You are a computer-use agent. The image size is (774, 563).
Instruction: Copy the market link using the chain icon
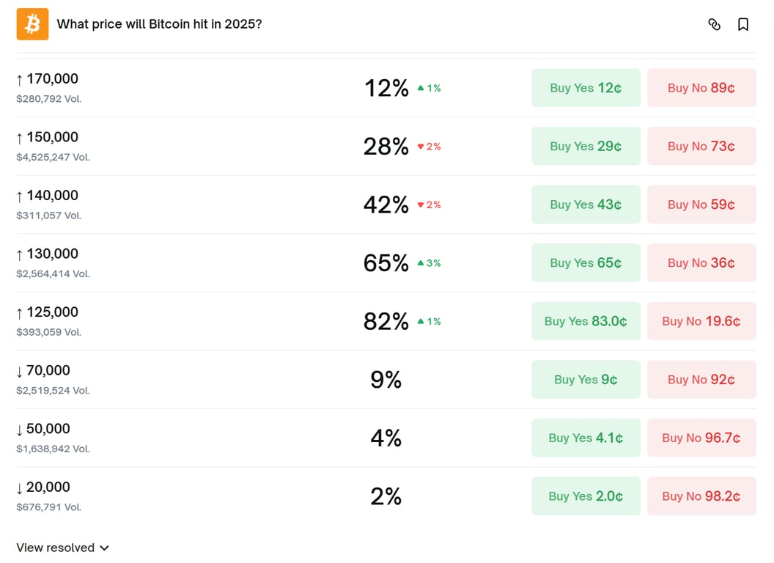click(715, 24)
